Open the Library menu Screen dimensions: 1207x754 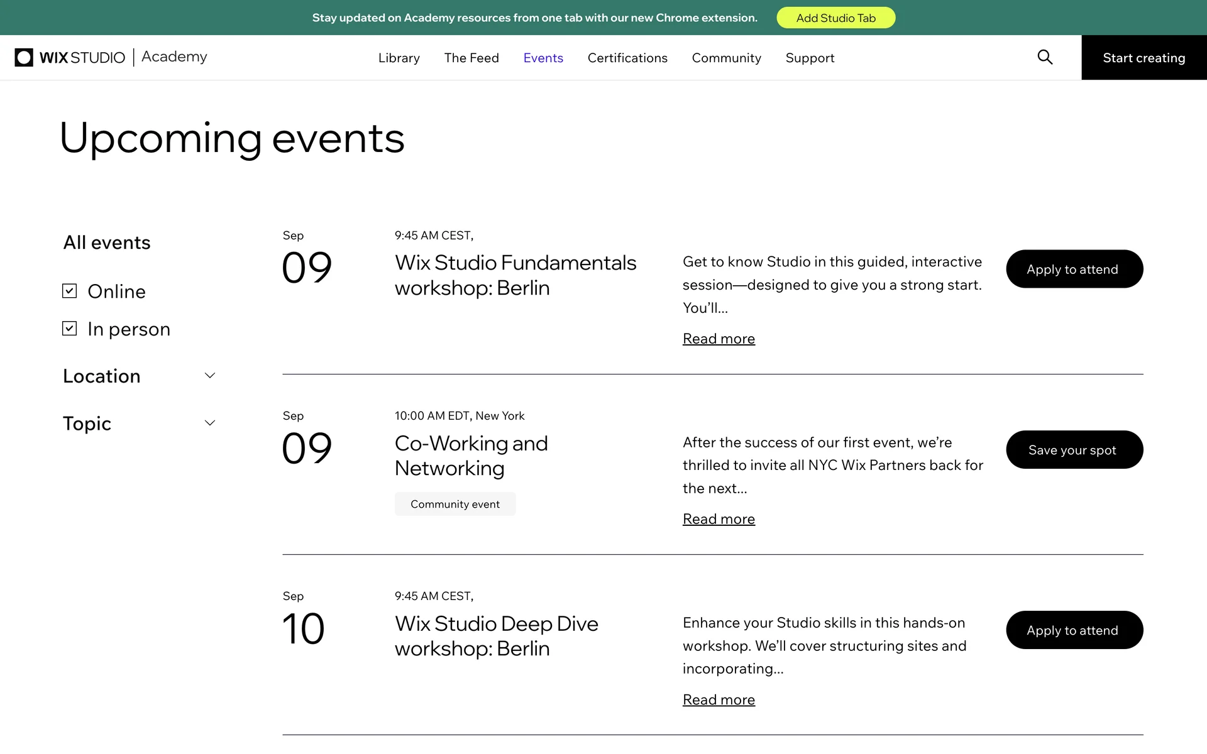click(x=399, y=58)
